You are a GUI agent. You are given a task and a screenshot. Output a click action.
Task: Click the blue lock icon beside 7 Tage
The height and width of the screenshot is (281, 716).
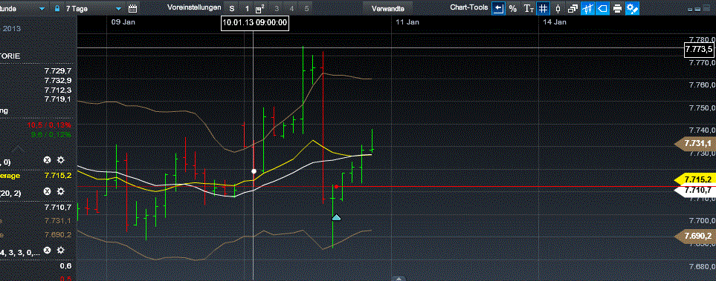57,9
